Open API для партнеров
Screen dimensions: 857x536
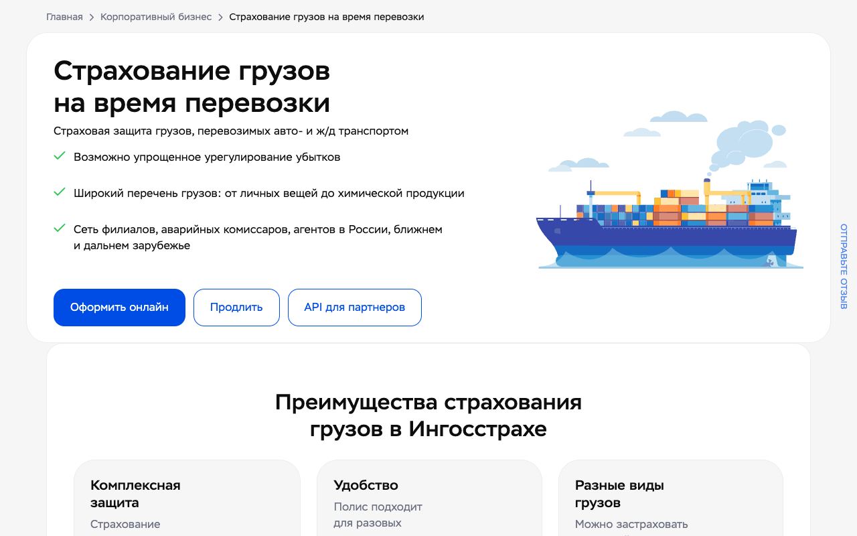pyautogui.click(x=355, y=308)
